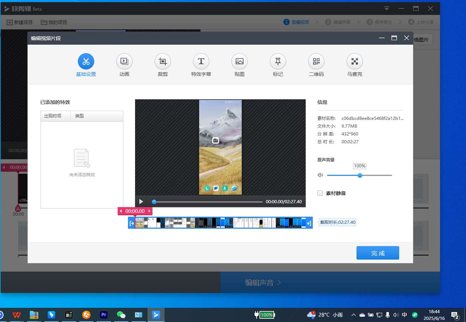This screenshot has width=466, height=322.
Task: Open the title bar dropdown menu arrow
Action: point(387,9)
